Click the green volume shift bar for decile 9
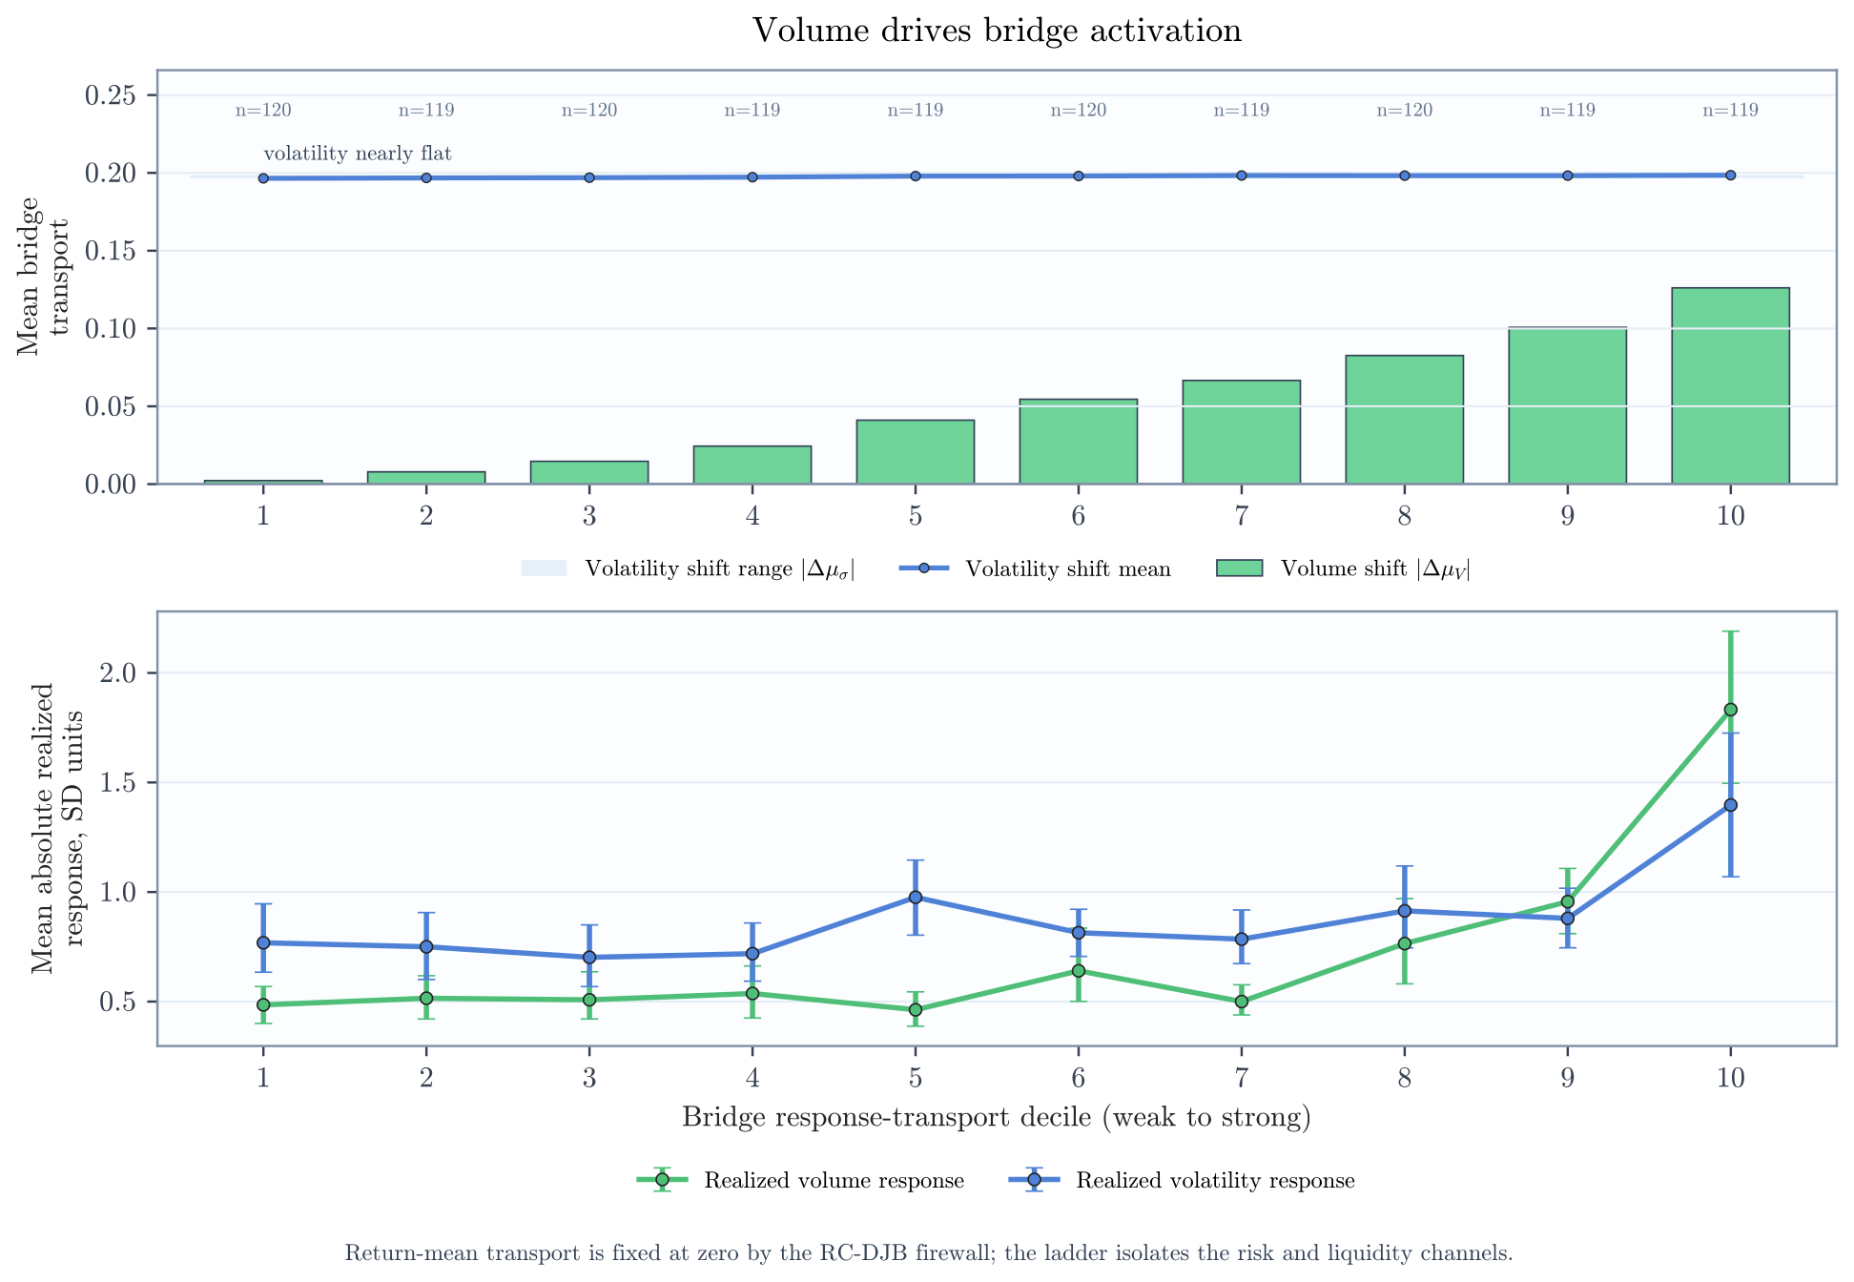This screenshot has width=1854, height=1282. [1567, 405]
